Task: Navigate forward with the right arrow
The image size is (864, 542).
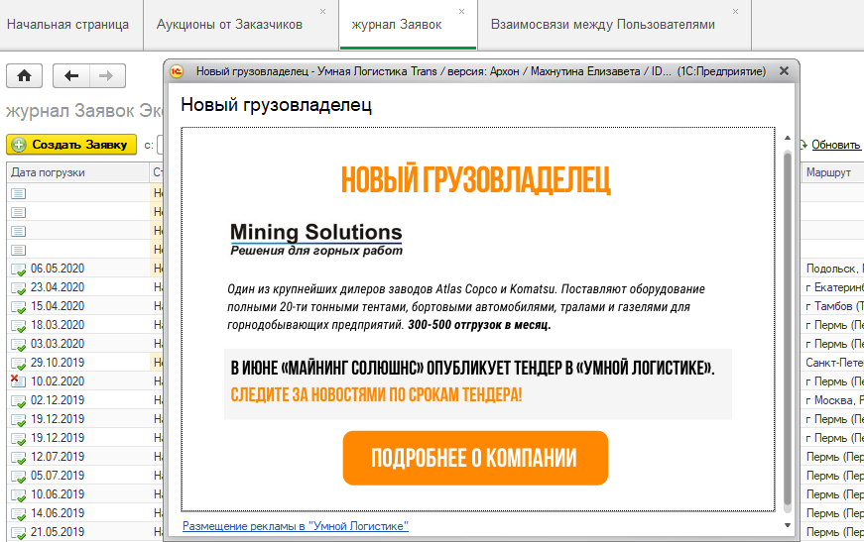Action: pyautogui.click(x=107, y=76)
